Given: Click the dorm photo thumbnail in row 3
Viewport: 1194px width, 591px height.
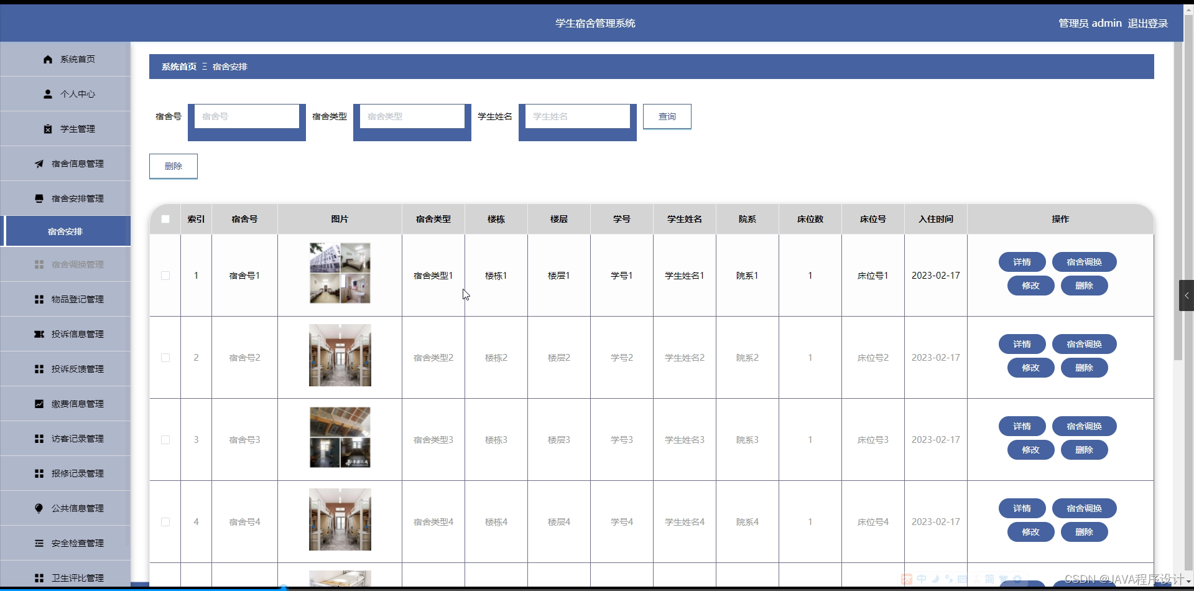Looking at the screenshot, I should (340, 437).
